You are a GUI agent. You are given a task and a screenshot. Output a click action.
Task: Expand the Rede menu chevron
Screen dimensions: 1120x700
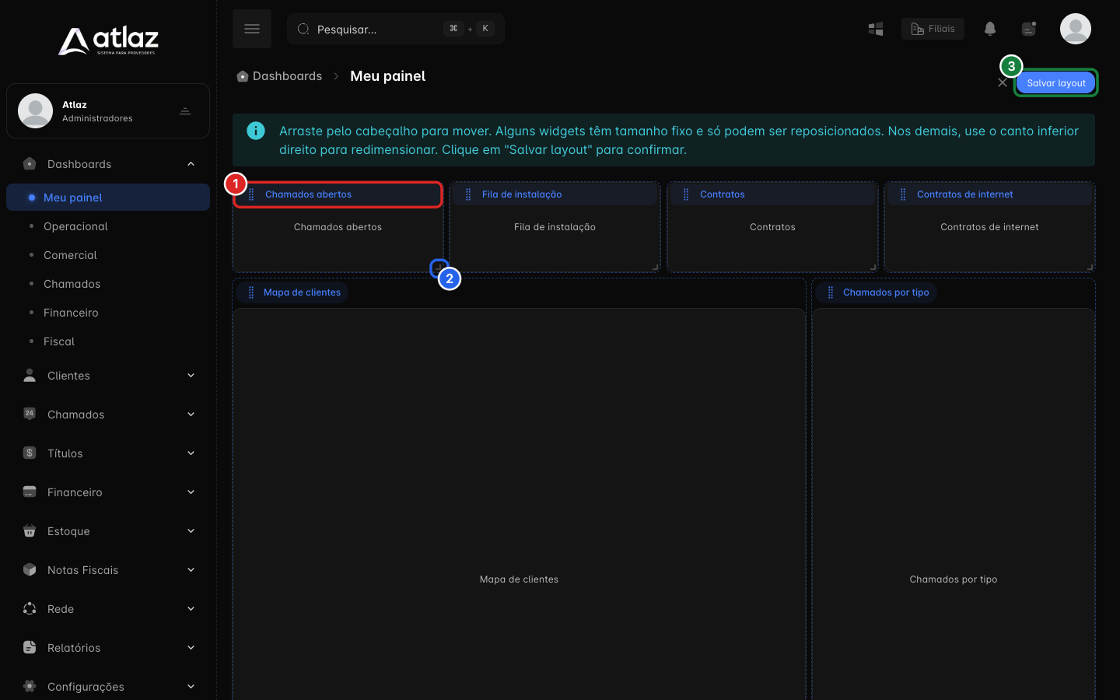point(191,609)
